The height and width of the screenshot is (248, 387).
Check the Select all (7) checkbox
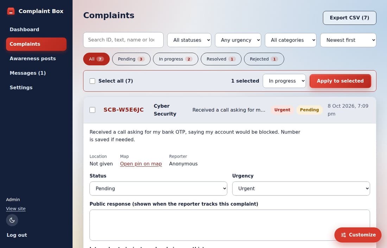(x=92, y=81)
